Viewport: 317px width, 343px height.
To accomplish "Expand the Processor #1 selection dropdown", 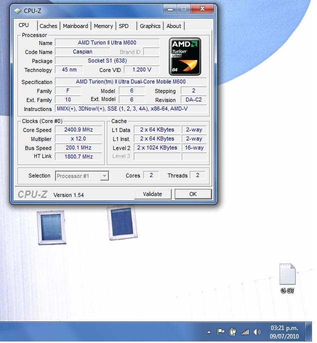I will (104, 176).
